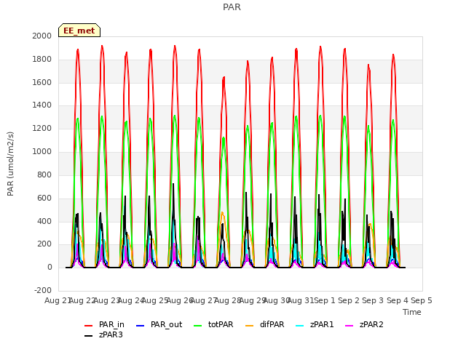Click the Sep 4 x-axis tick label
Viewport: 466px width, 349px height.
coord(398,300)
